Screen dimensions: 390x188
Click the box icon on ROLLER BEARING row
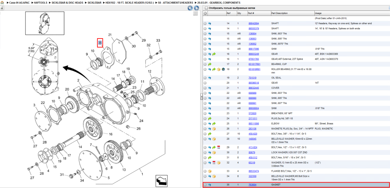coord(219,69)
